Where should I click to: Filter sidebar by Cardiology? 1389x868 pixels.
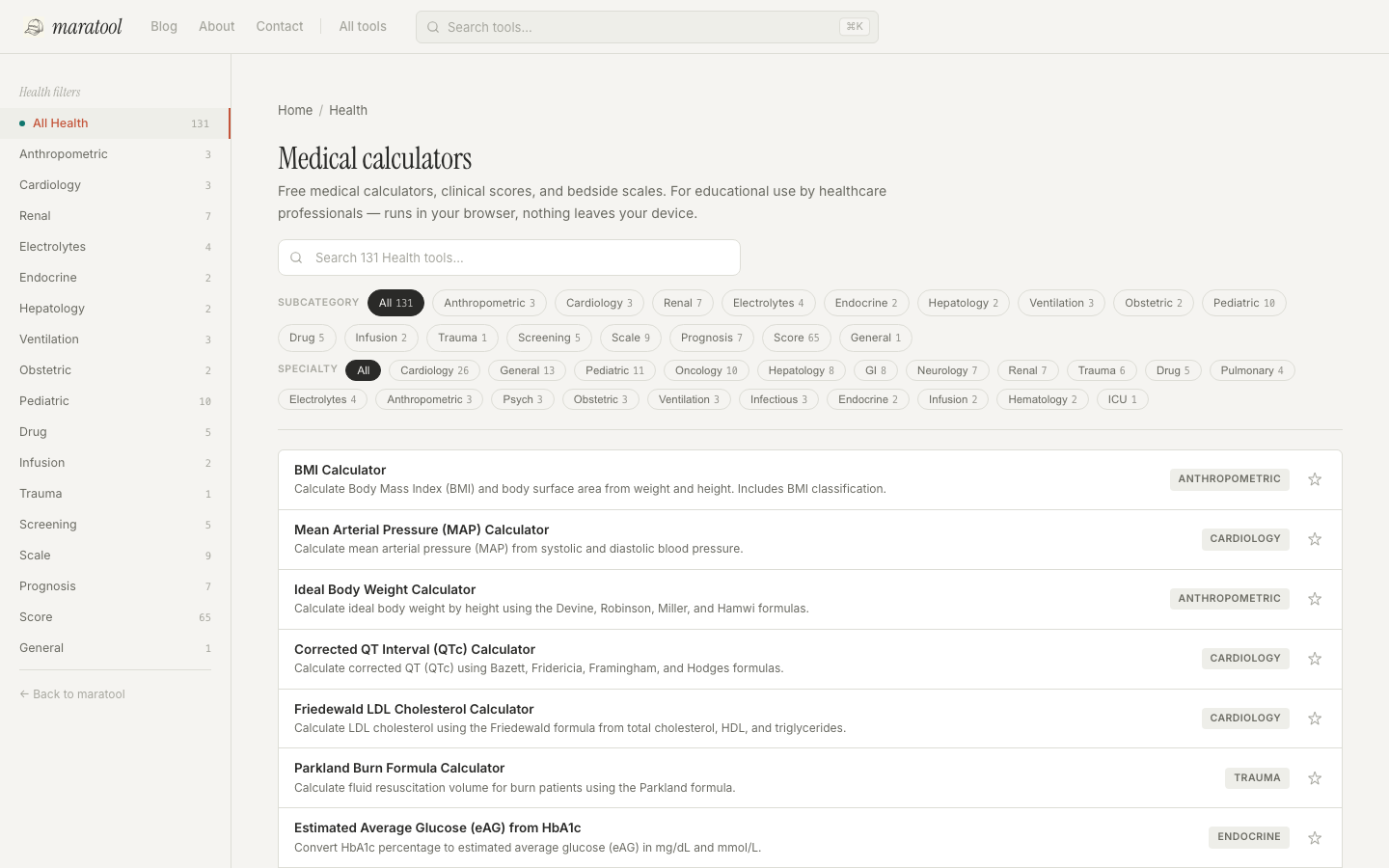click(115, 185)
